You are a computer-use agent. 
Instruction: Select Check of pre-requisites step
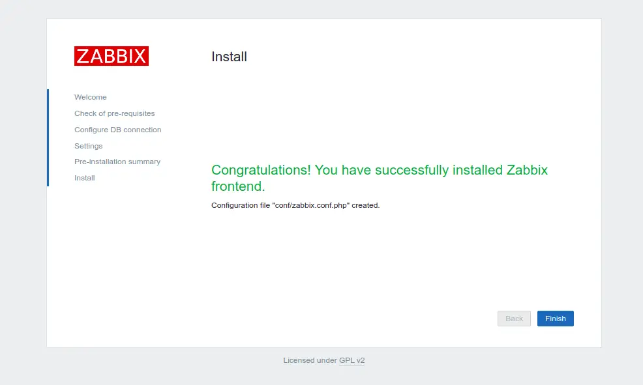[114, 113]
